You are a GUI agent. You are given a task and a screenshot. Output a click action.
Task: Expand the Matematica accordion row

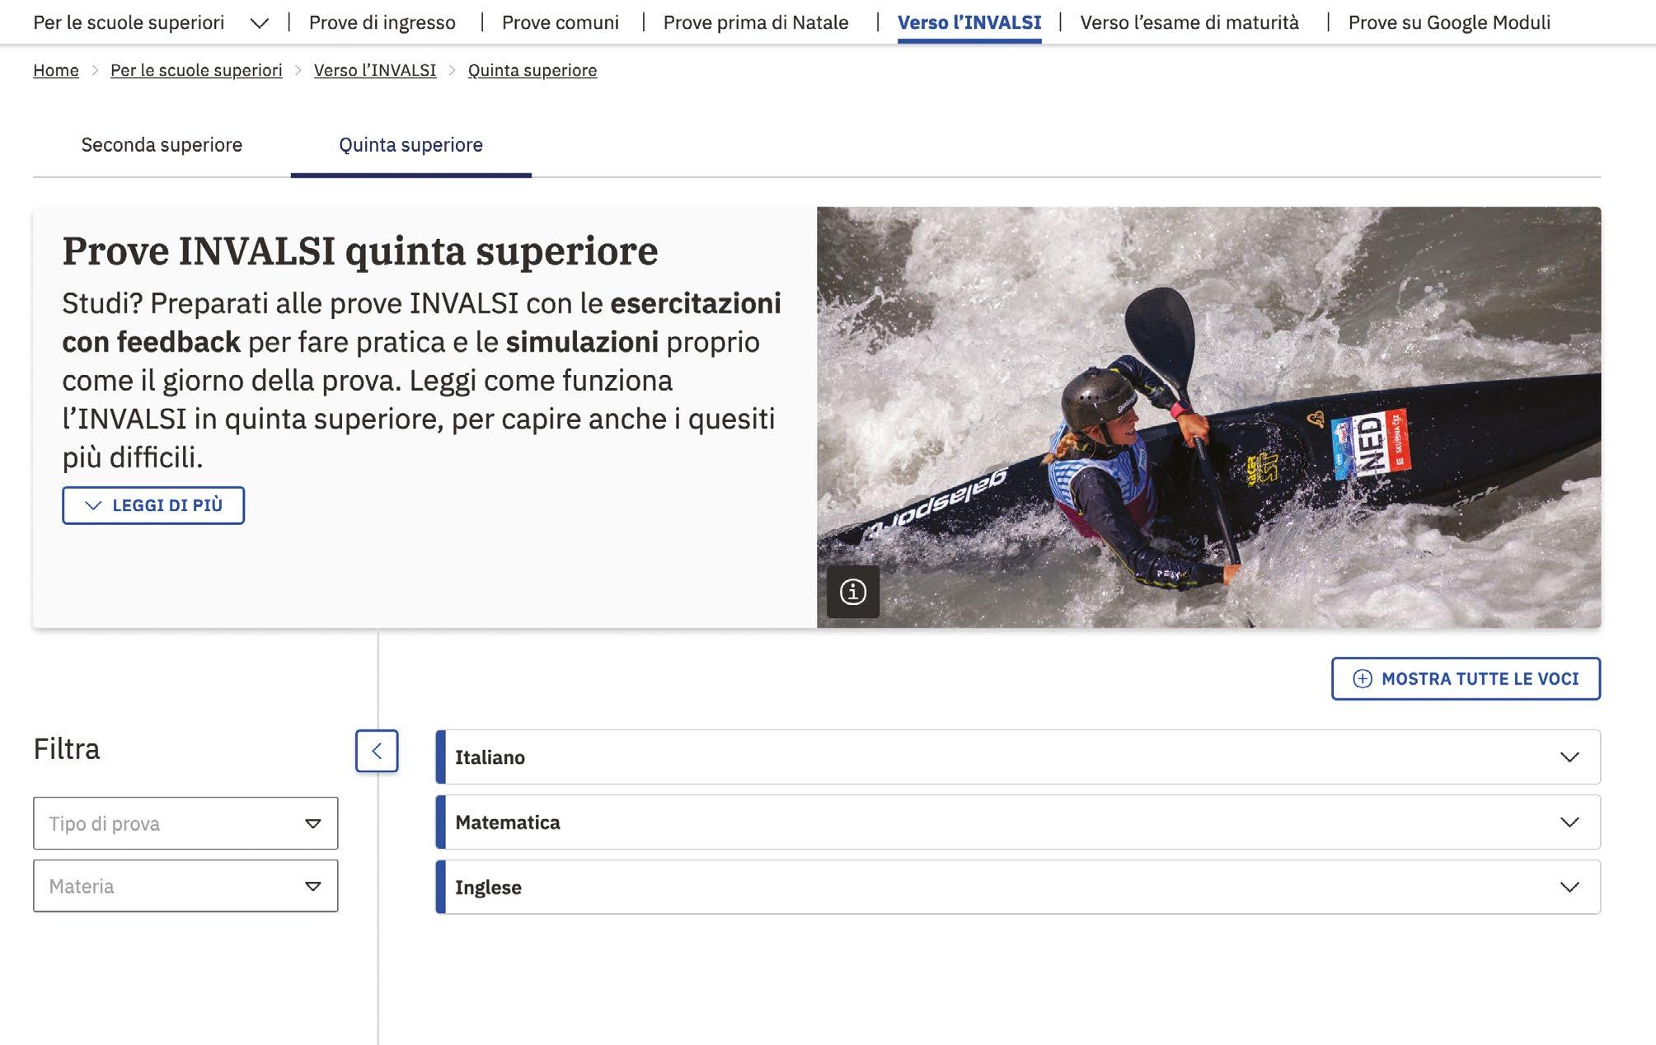[x=1017, y=822]
